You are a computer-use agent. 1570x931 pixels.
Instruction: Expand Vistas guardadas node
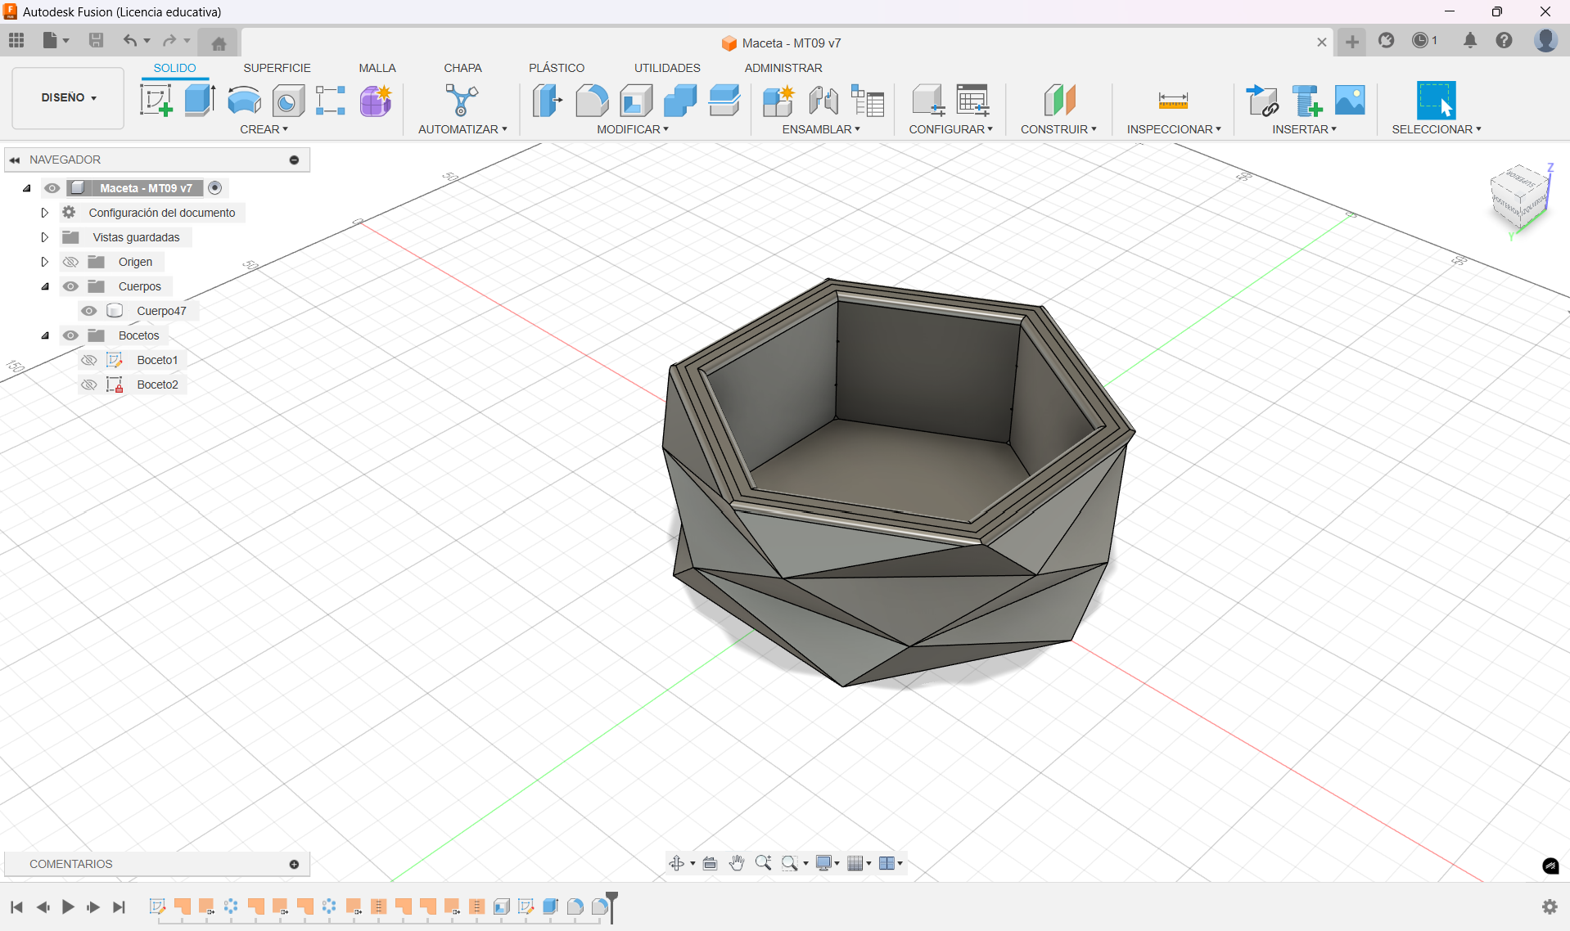pyautogui.click(x=45, y=237)
